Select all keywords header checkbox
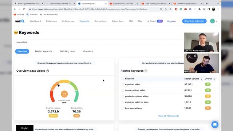 click(123, 79)
